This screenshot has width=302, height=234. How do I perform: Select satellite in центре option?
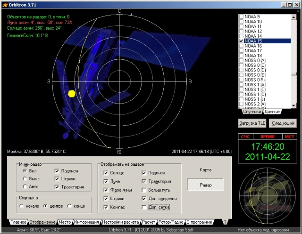(x=45, y=206)
